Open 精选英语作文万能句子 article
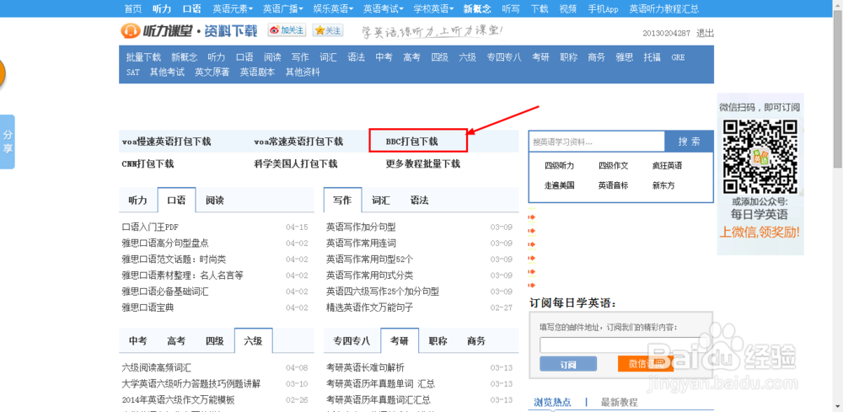Image resolution: width=843 pixels, height=412 pixels. (370, 308)
